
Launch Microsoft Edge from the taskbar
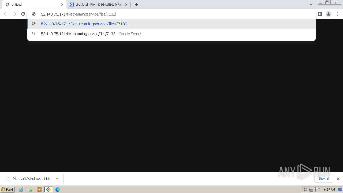point(58,190)
